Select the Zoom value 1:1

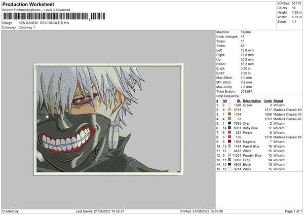coord(294,21)
